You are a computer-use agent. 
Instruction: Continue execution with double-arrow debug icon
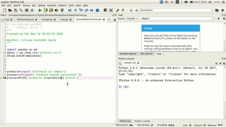click(92, 10)
